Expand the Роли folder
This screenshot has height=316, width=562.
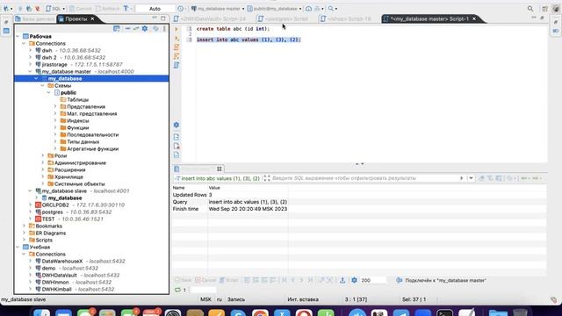coord(43,156)
